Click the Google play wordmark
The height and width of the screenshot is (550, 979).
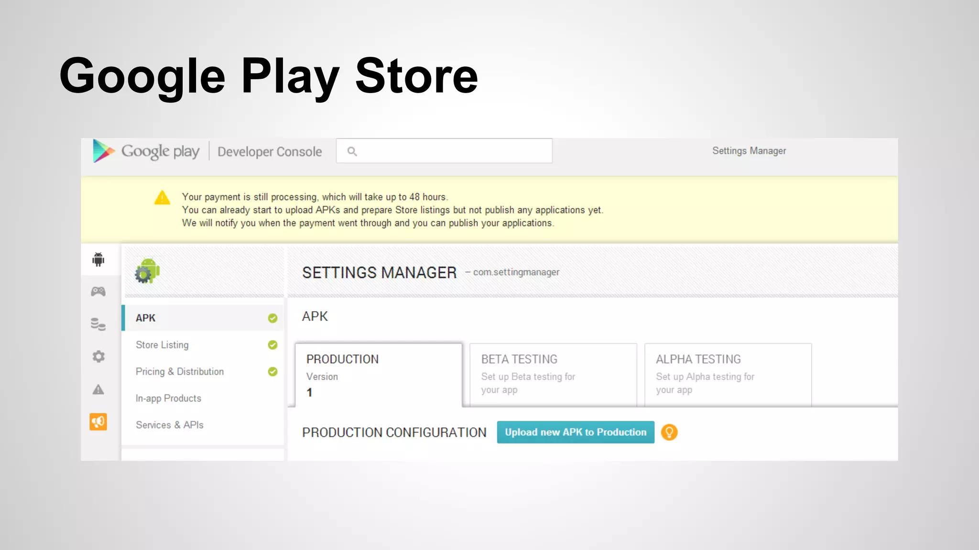[160, 152]
